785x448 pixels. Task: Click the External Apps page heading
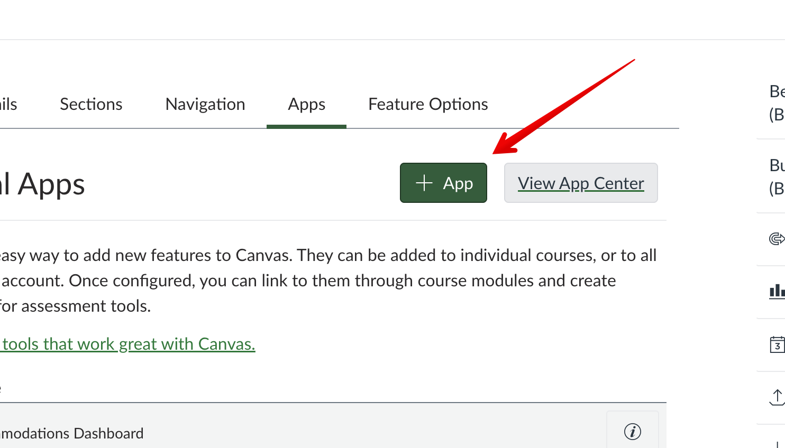[x=42, y=184]
